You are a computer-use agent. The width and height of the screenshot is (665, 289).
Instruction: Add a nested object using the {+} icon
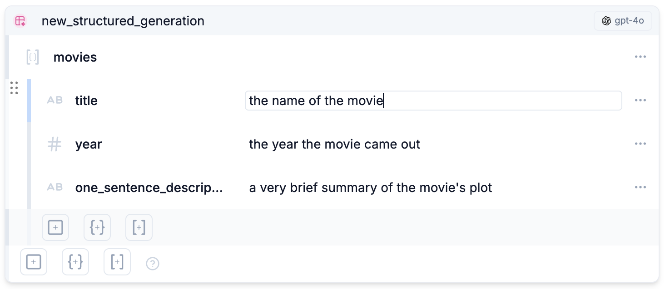pos(97,227)
